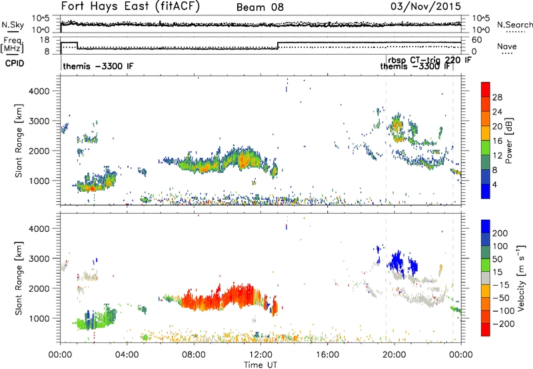The width and height of the screenshot is (533, 369).
Task: Select the '04:00' time tick label
Action: 127,355
